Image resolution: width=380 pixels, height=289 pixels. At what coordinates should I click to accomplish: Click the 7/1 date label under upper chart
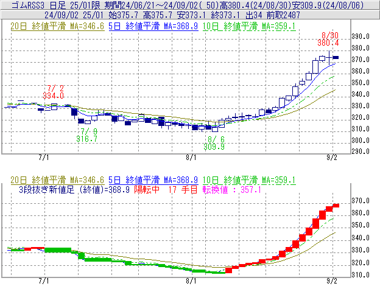coord(44,158)
